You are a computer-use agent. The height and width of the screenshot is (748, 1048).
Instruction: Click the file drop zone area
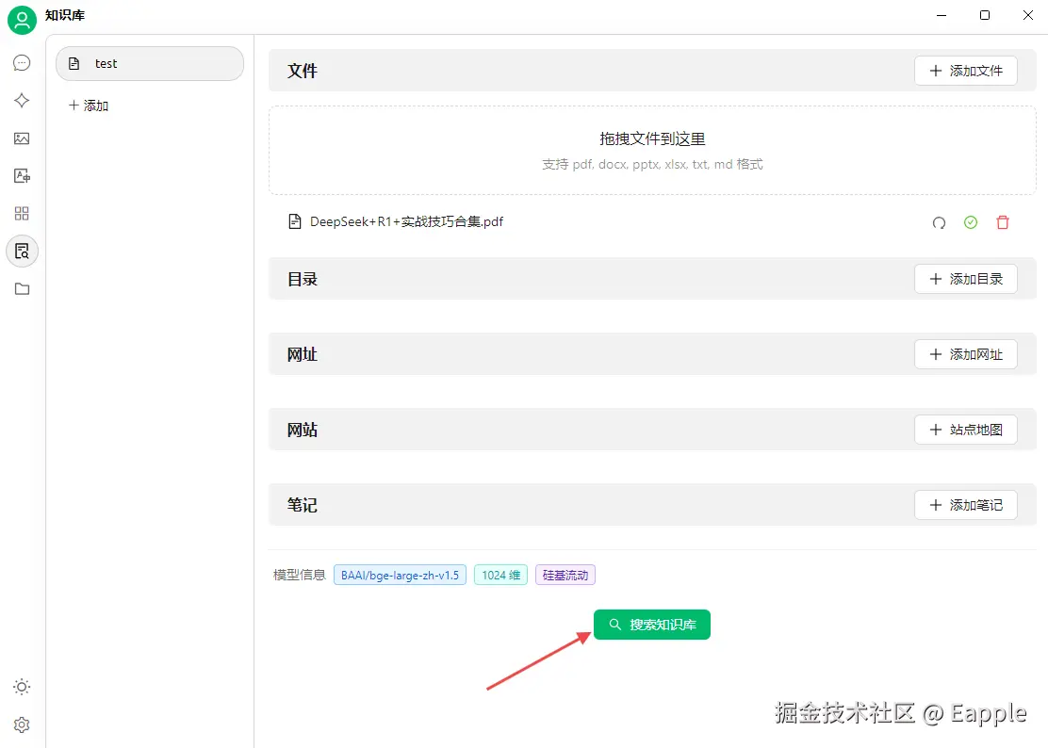[x=652, y=151]
